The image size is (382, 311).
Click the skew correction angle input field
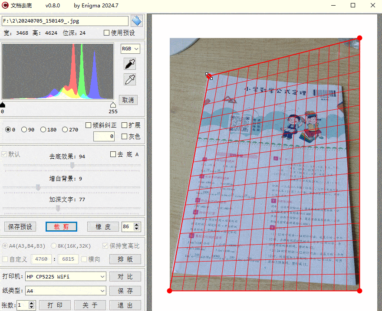(104, 136)
